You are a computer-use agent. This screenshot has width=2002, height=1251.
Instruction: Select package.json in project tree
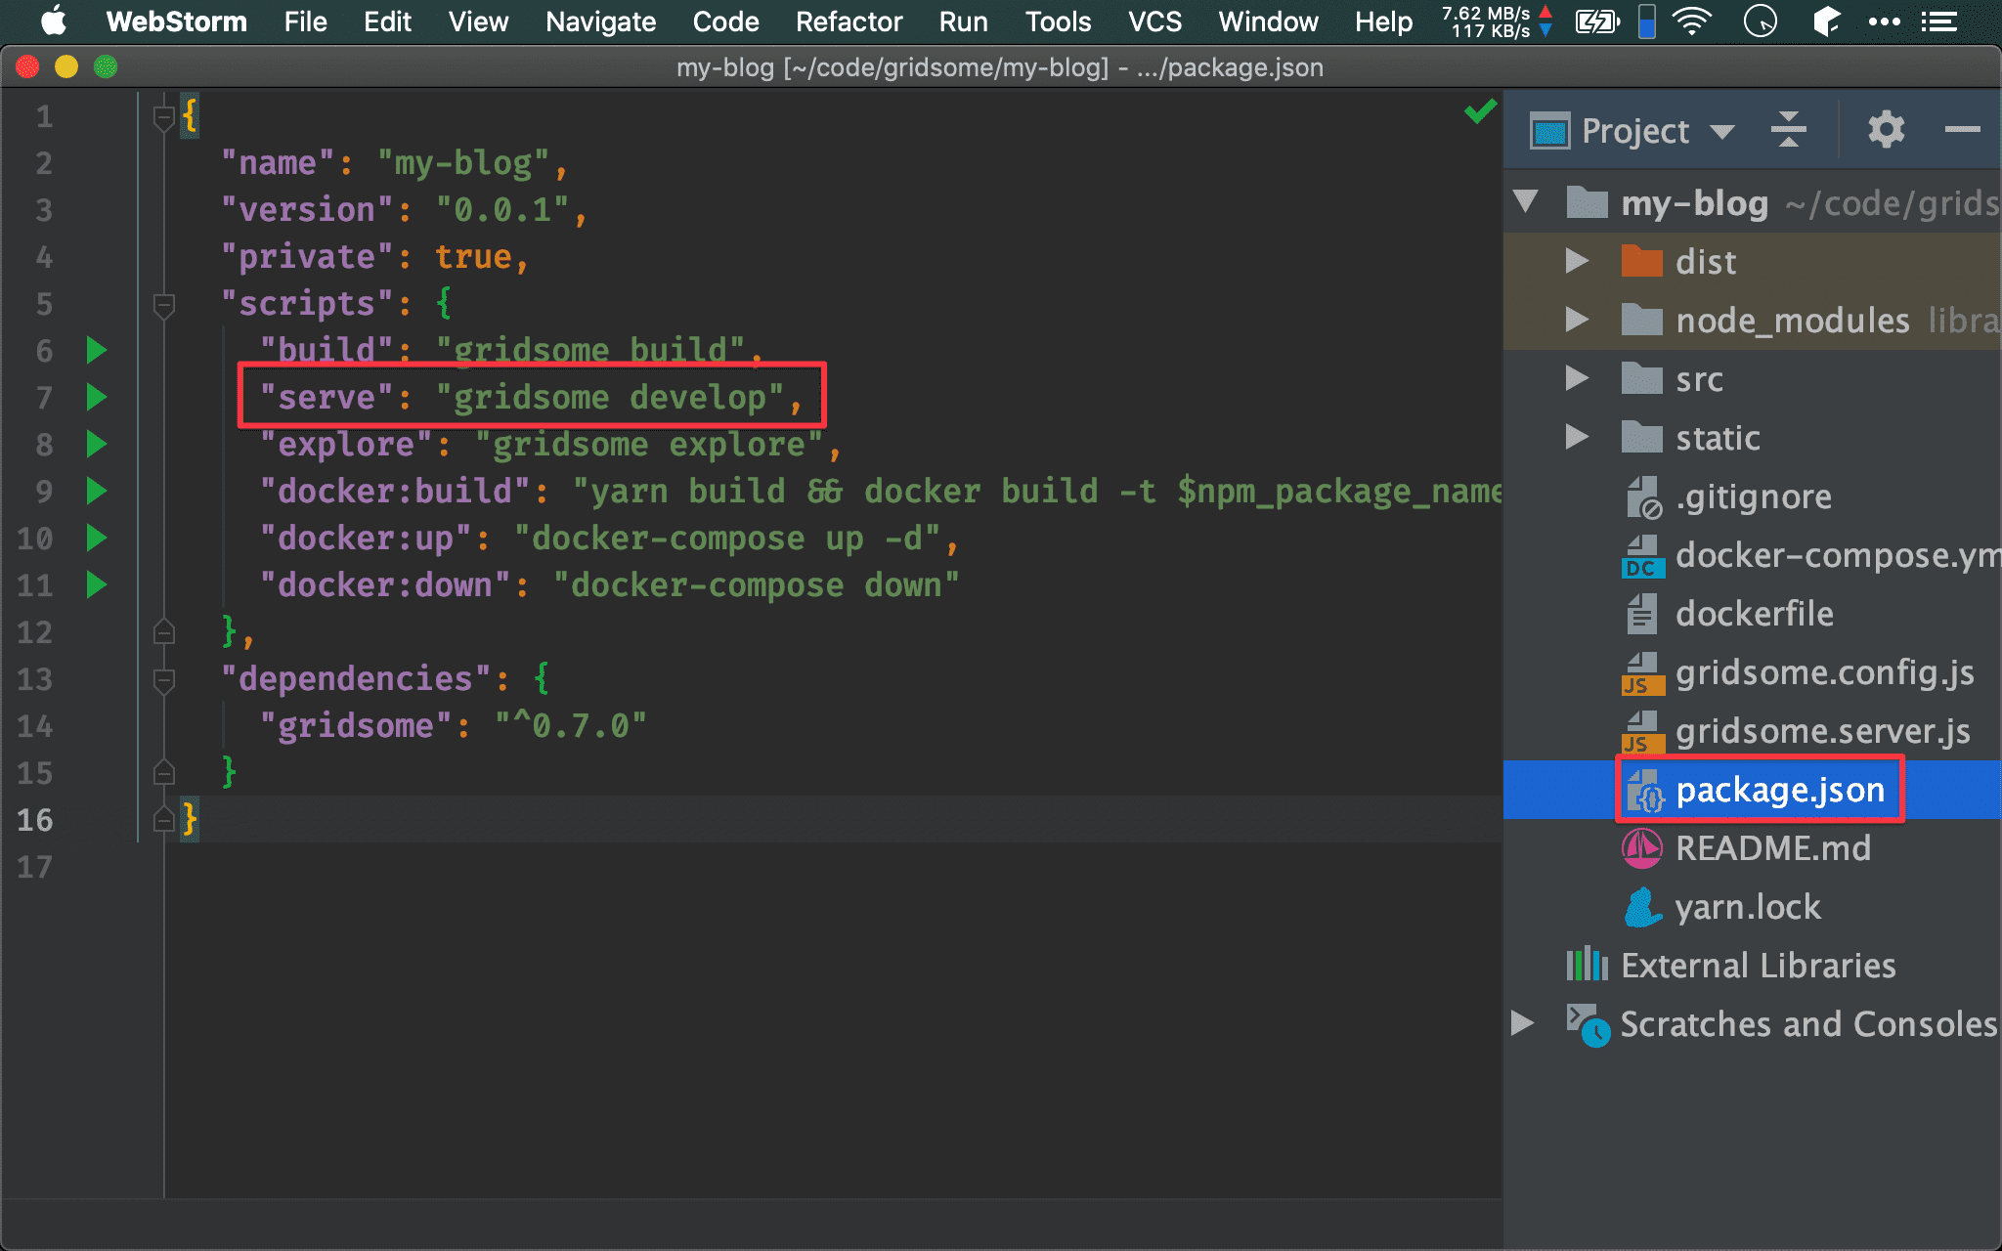[x=1752, y=790]
